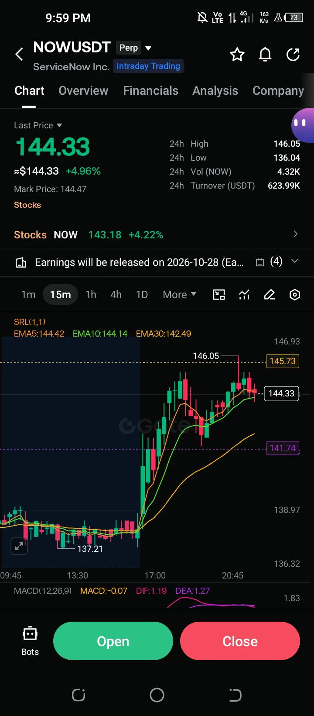Tap the ServiceNow Inc. company name

click(x=71, y=67)
